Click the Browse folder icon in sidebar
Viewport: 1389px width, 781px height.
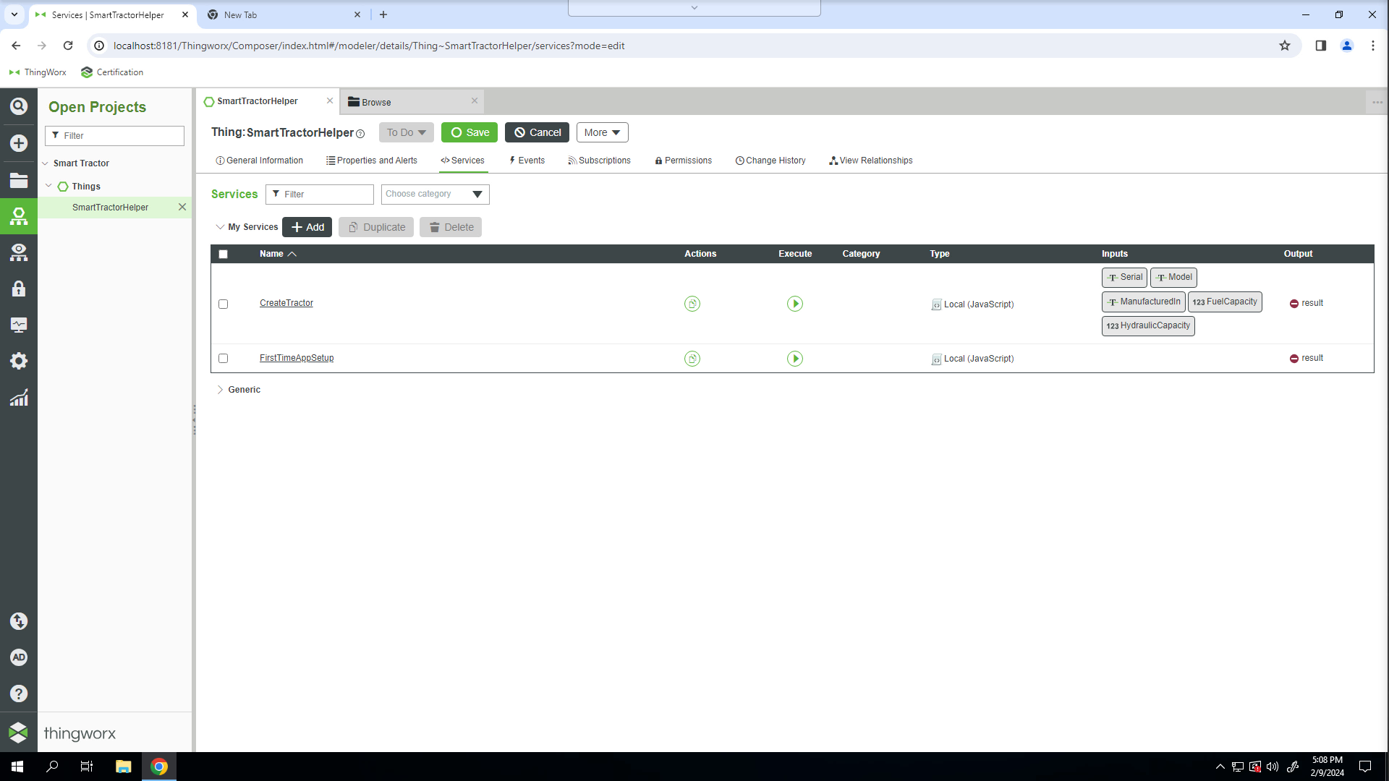(x=19, y=180)
